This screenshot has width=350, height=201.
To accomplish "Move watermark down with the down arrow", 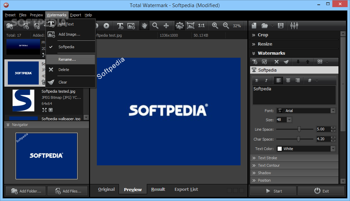I will (x=298, y=62).
